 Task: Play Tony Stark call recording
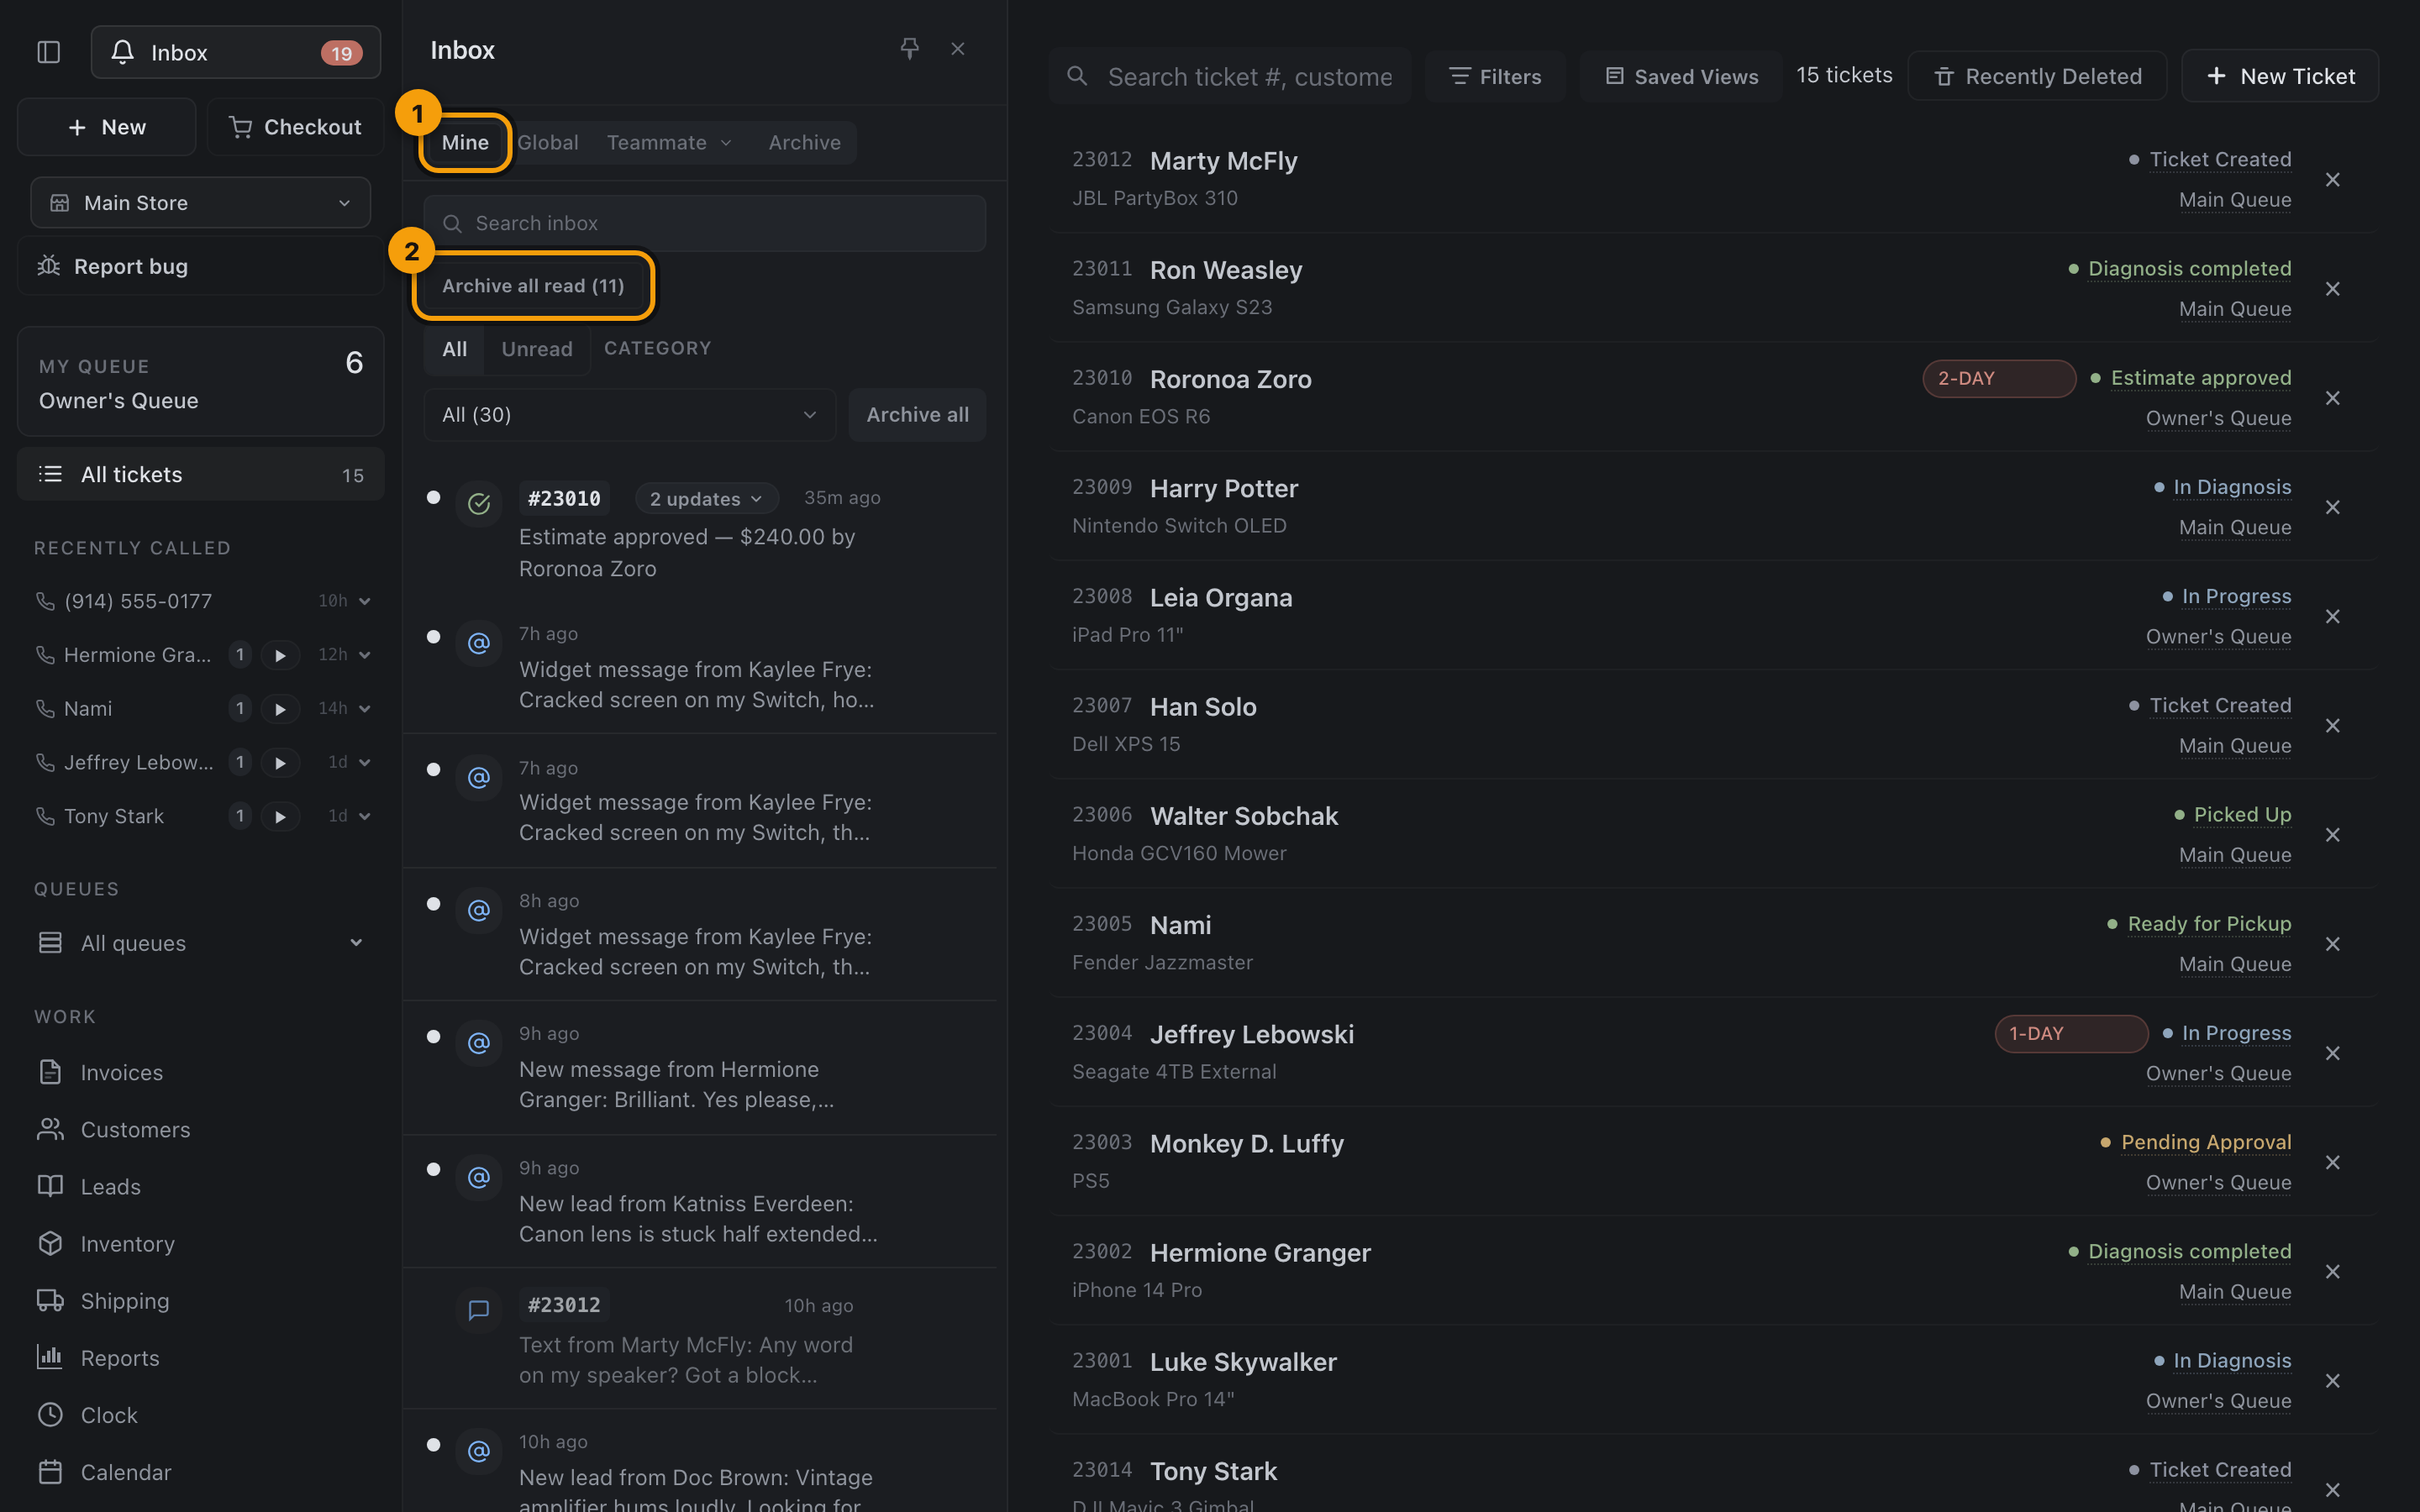tap(281, 817)
